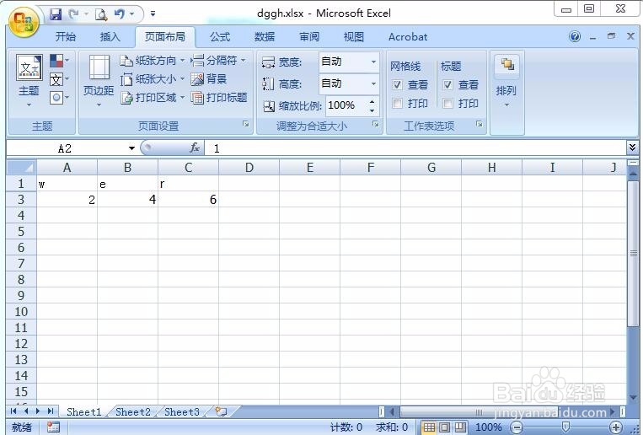Open Print Titles (打印标题)
643x435 pixels.
coord(219,98)
